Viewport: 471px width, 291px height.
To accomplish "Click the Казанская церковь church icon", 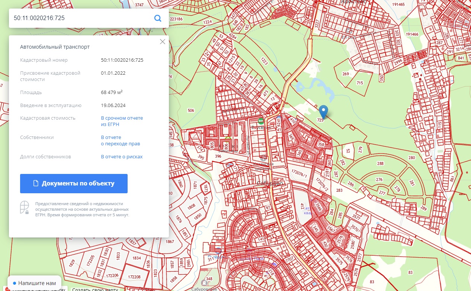I will point(263,158).
